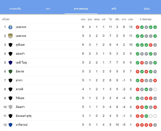Click the empty result circle for ลาห์ติ
161x131 pixels.
(x=155, y=90)
